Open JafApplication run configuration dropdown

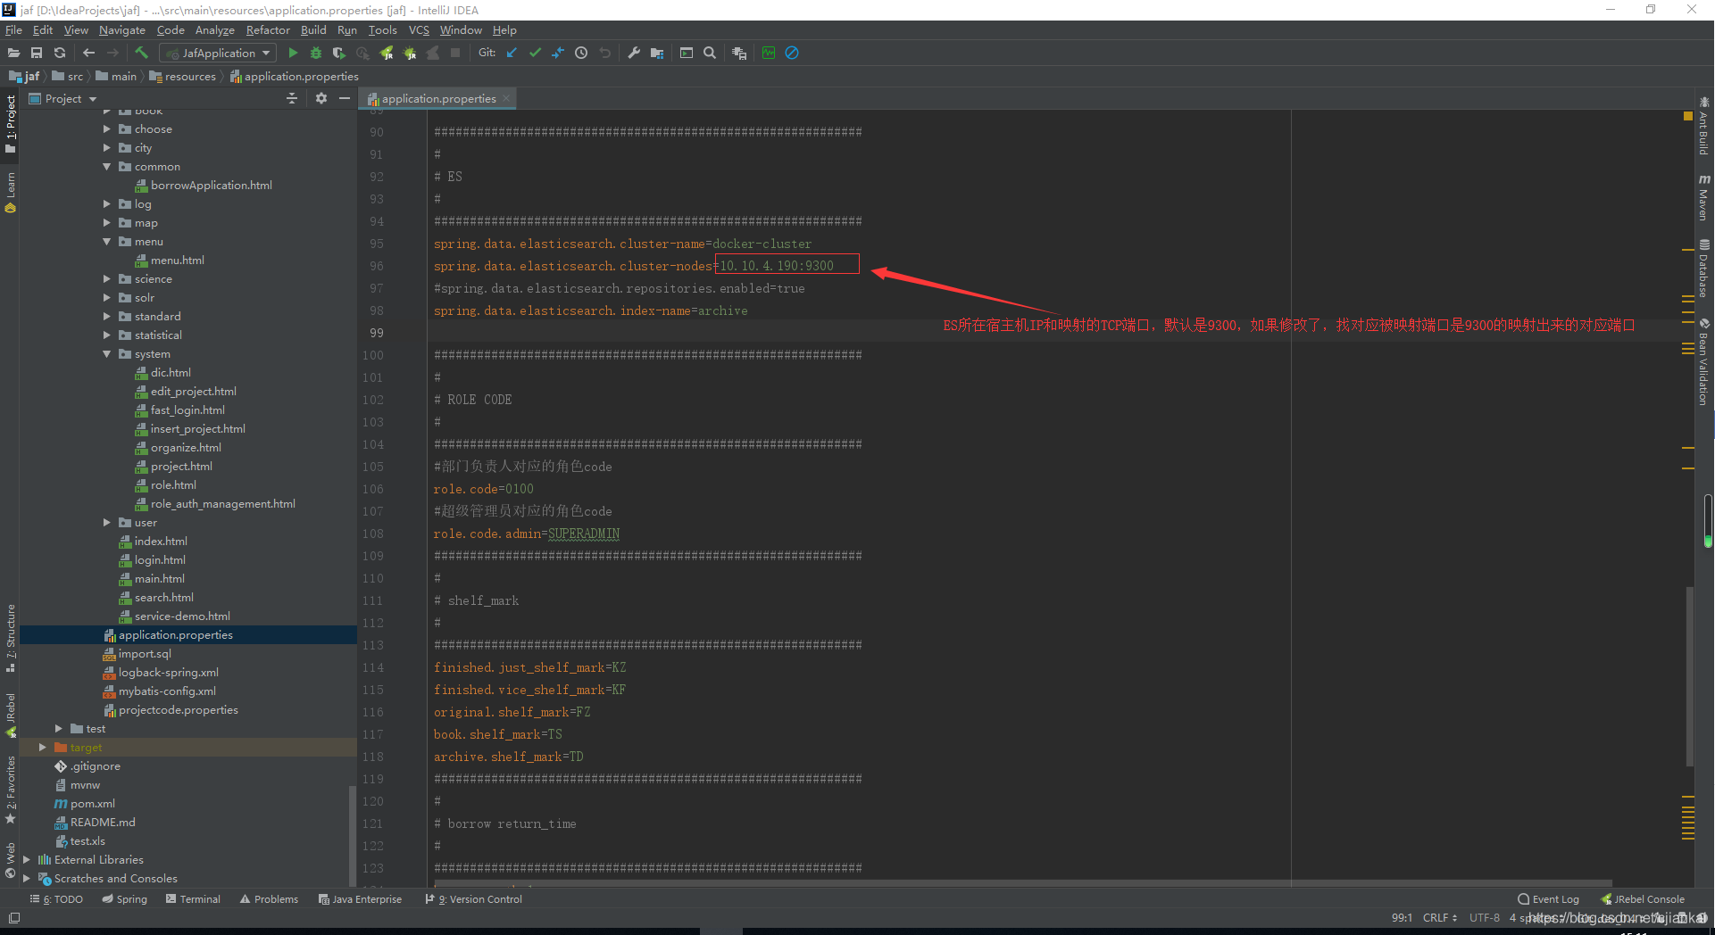click(x=218, y=54)
